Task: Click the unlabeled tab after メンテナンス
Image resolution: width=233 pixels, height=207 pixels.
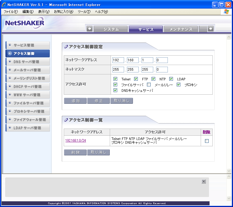Action: (x=203, y=29)
